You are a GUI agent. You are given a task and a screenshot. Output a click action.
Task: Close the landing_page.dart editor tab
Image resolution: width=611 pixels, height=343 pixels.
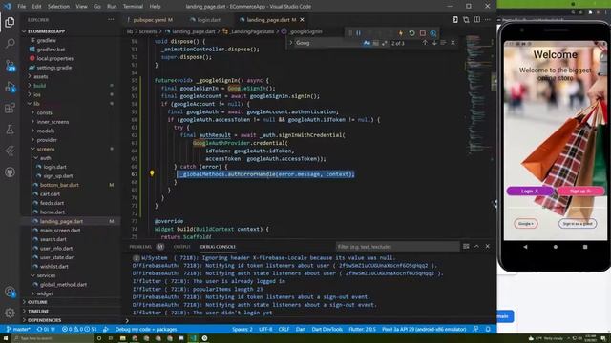[302, 19]
